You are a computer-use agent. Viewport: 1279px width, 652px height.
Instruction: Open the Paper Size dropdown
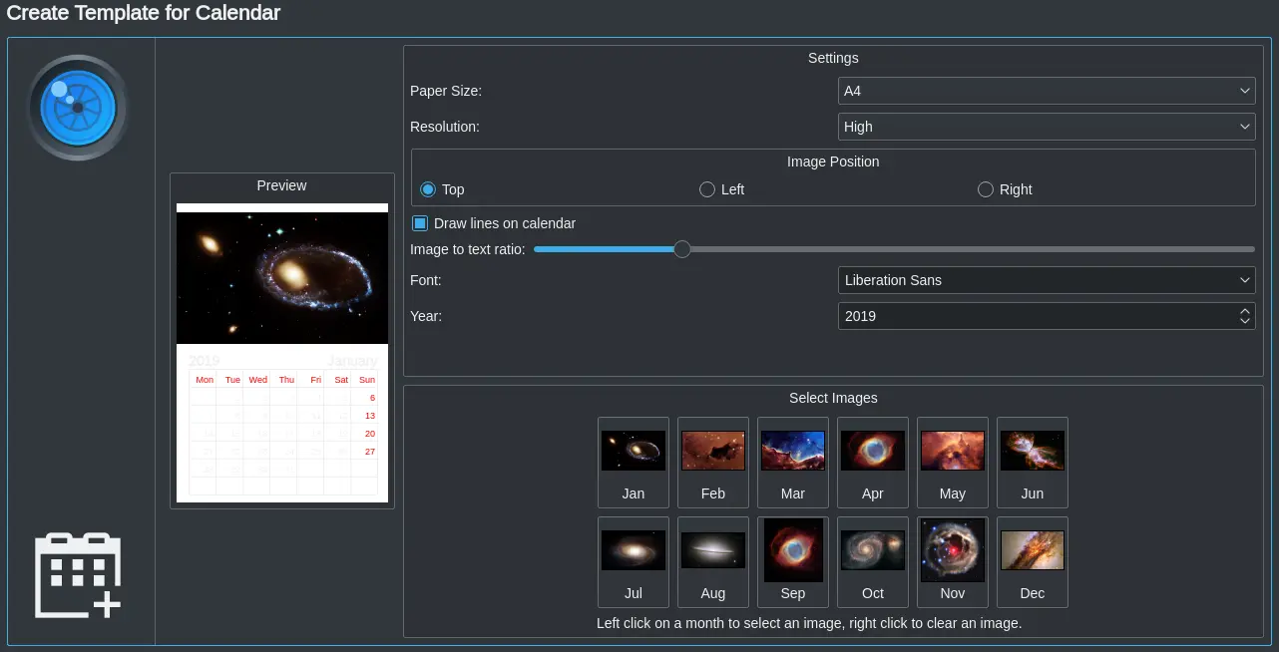coord(1046,91)
